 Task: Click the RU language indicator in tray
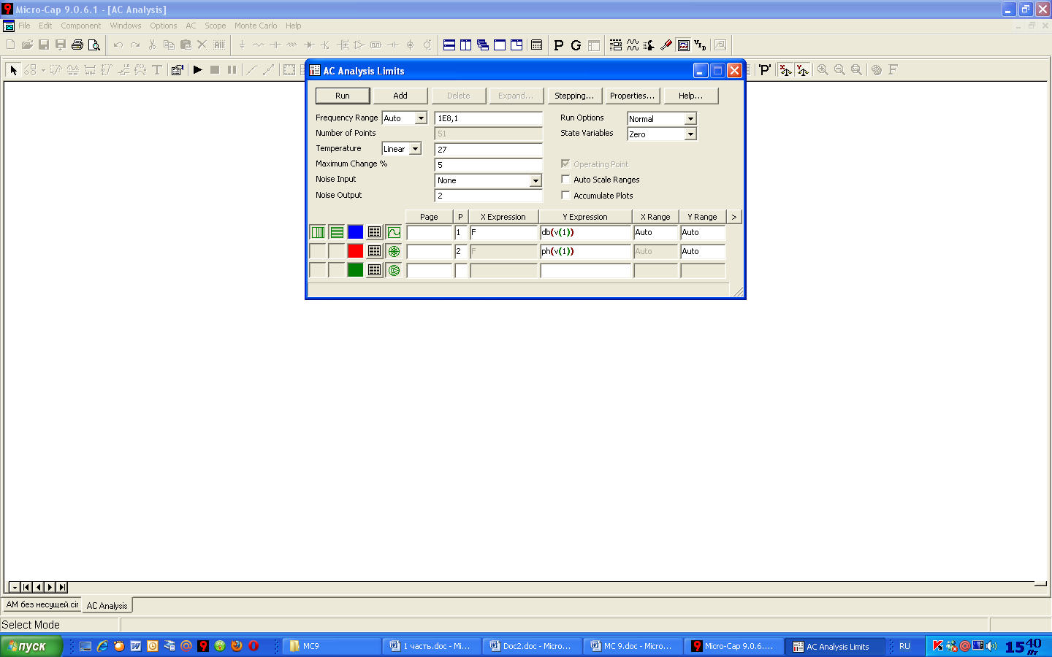[x=904, y=646]
